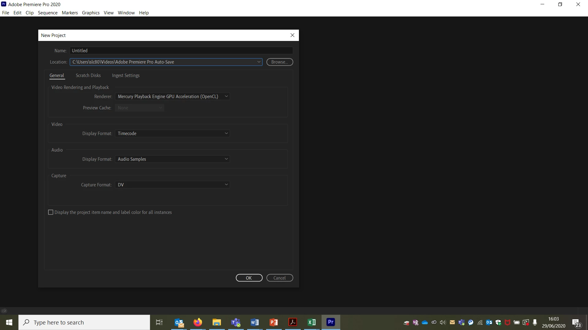Viewport: 588px width, 330px height.
Task: Confirm new project with OK button
Action: [x=249, y=278]
